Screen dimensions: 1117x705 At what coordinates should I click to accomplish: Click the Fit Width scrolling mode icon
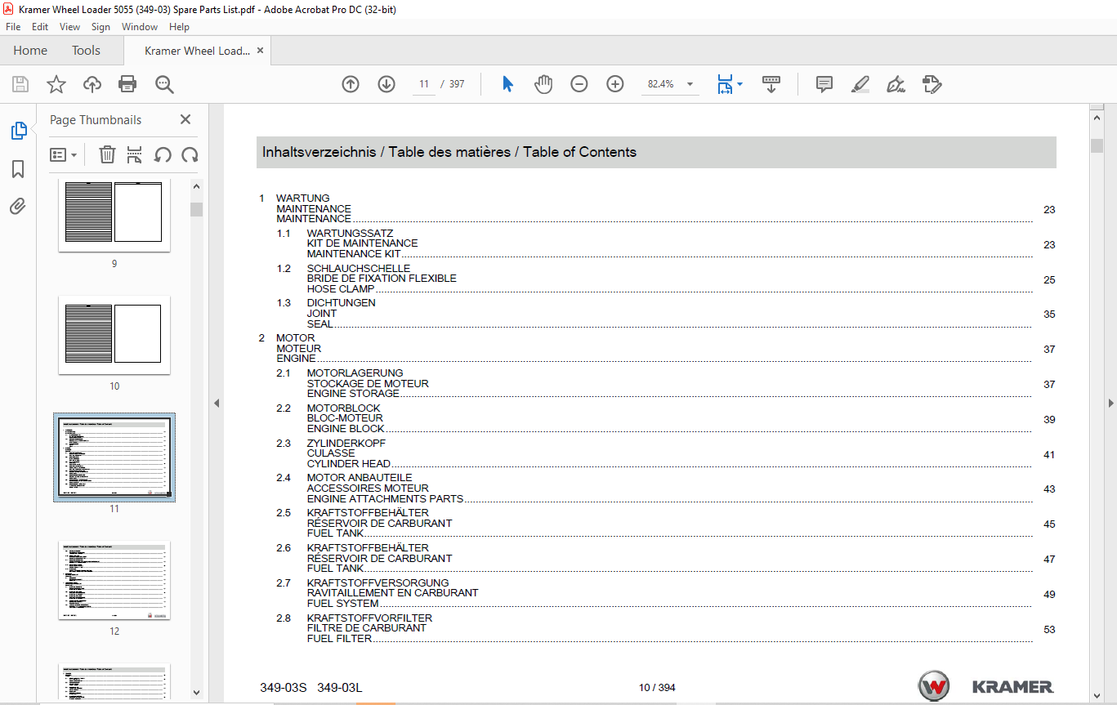[725, 84]
